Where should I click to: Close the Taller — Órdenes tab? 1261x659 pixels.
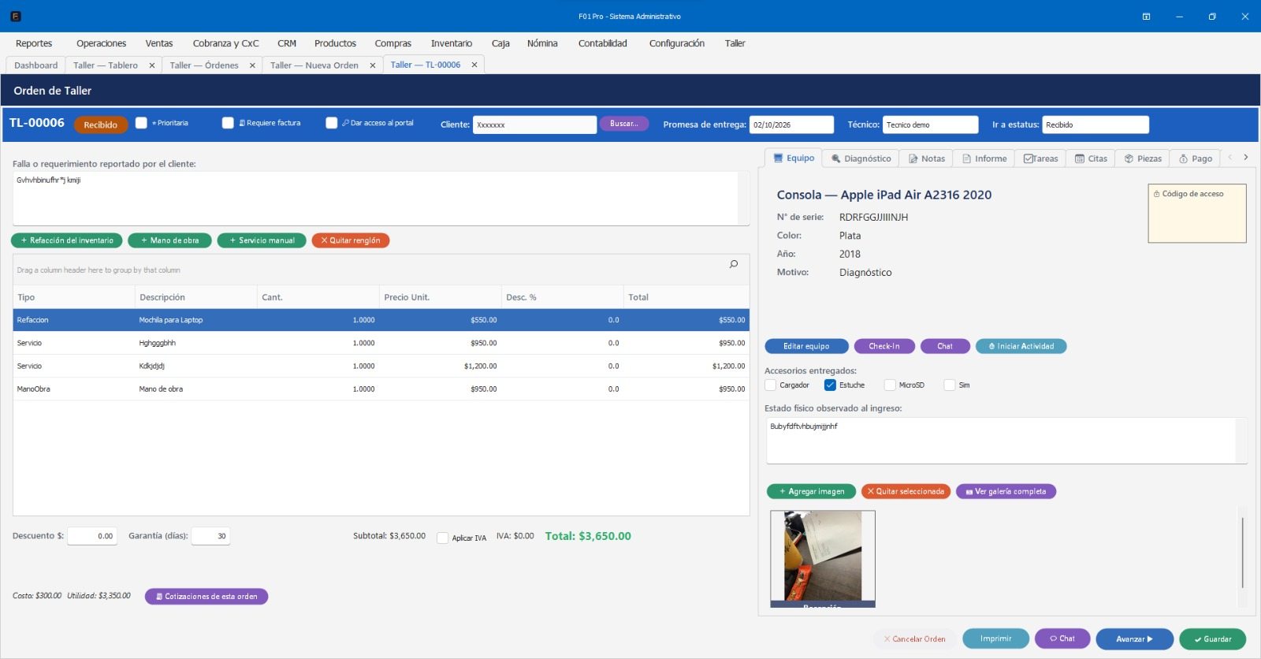click(252, 65)
